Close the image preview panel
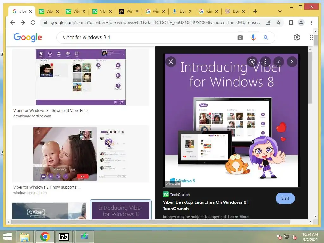 pyautogui.click(x=171, y=62)
